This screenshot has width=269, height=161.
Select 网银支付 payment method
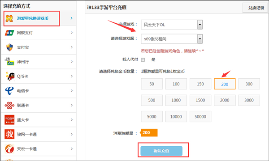[x=39, y=33]
